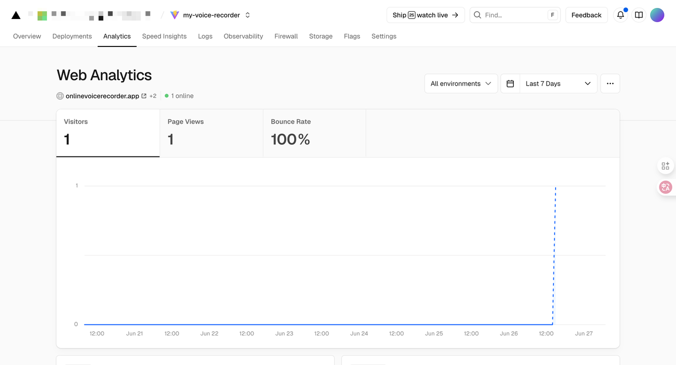The height and width of the screenshot is (365, 676).
Task: Open the three-dot more options menu
Action: point(610,83)
